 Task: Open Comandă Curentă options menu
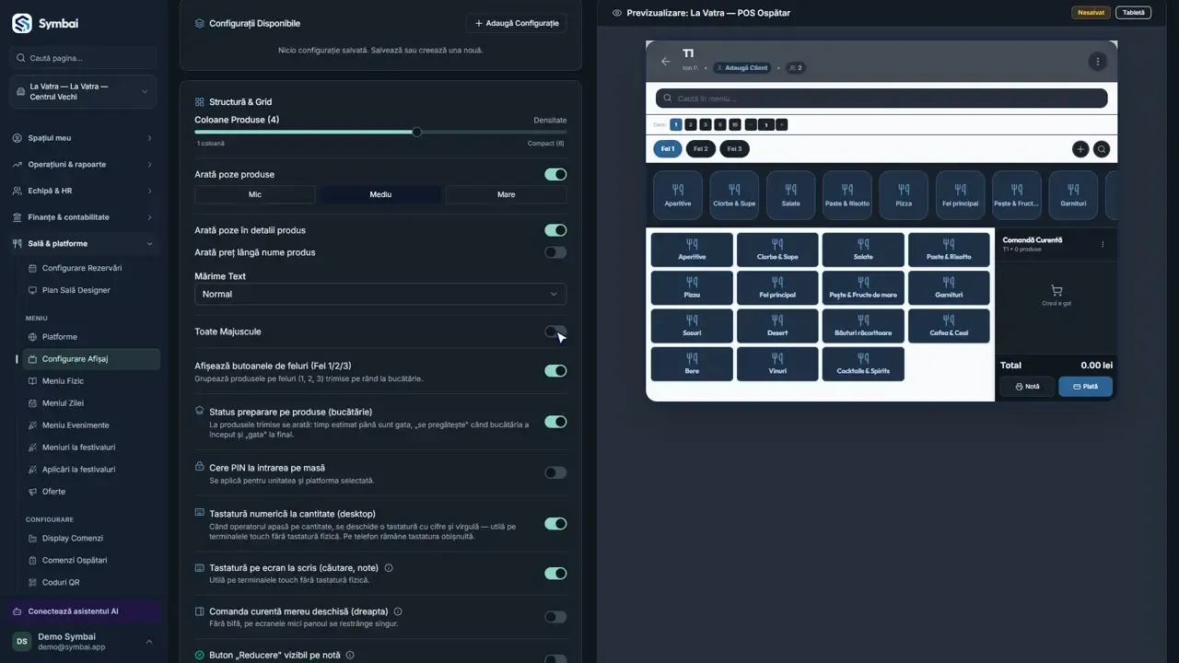(1103, 244)
